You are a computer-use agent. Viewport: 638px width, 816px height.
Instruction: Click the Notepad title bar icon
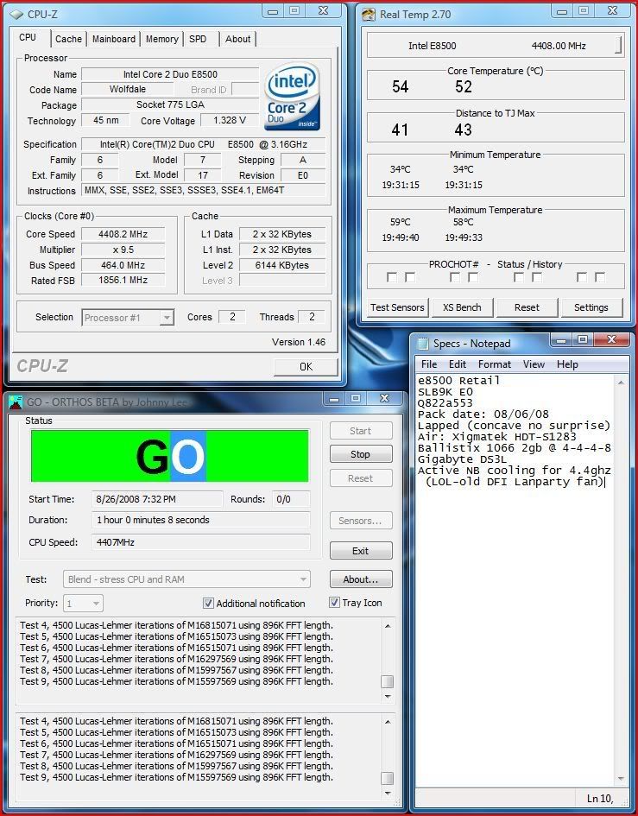424,344
